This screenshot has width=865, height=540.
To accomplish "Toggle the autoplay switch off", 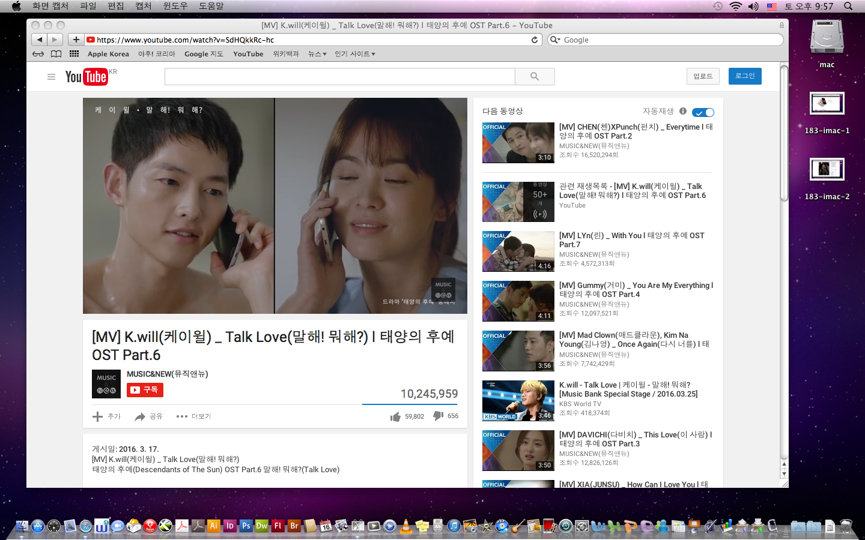I will pos(703,112).
